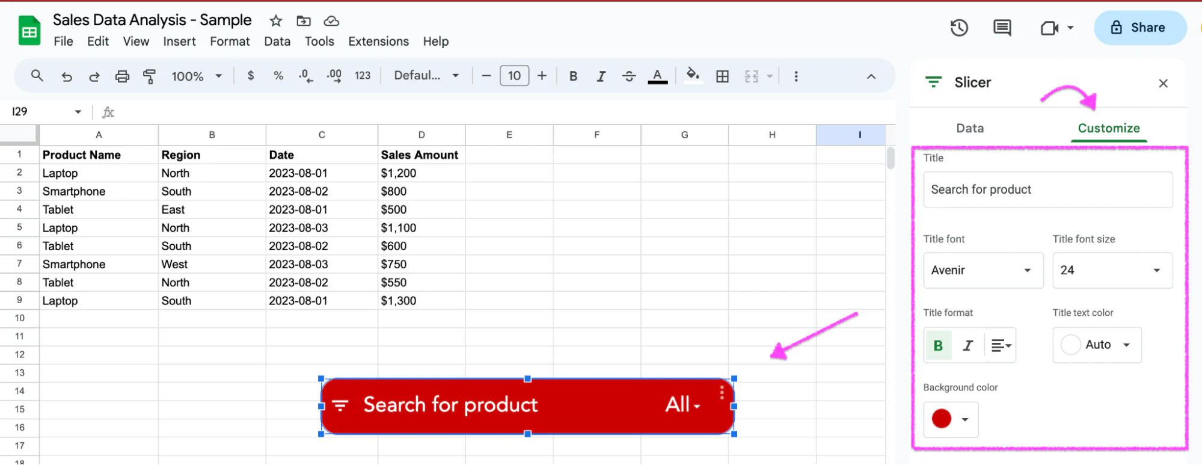1202x465 pixels.
Task: Open Title text color Auto picker
Action: pos(1097,345)
